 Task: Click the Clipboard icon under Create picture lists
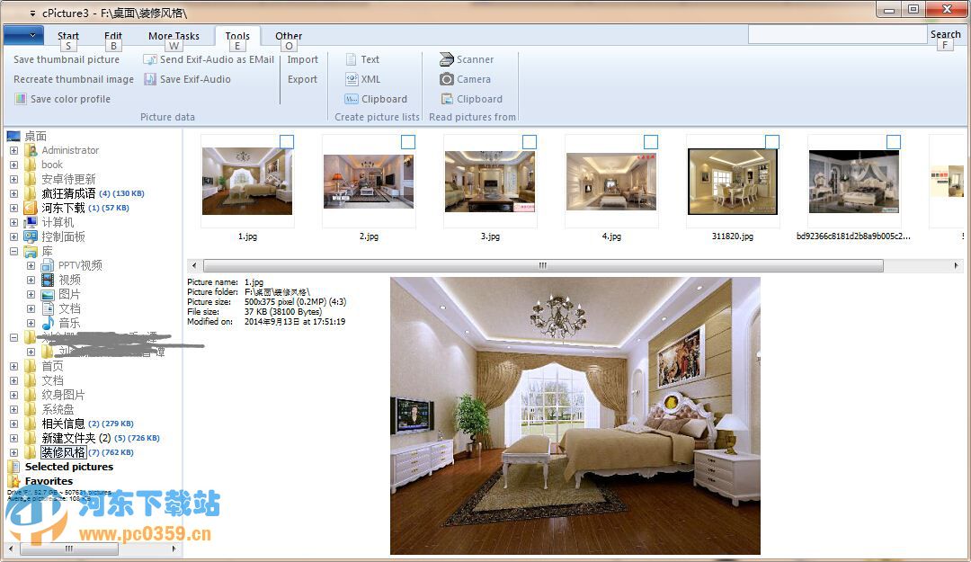[352, 99]
